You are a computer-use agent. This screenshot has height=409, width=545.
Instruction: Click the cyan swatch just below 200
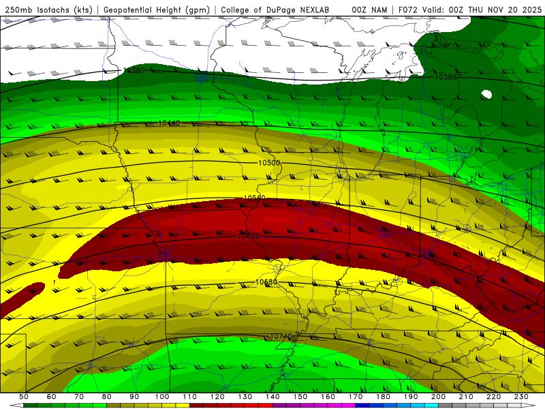431,406
